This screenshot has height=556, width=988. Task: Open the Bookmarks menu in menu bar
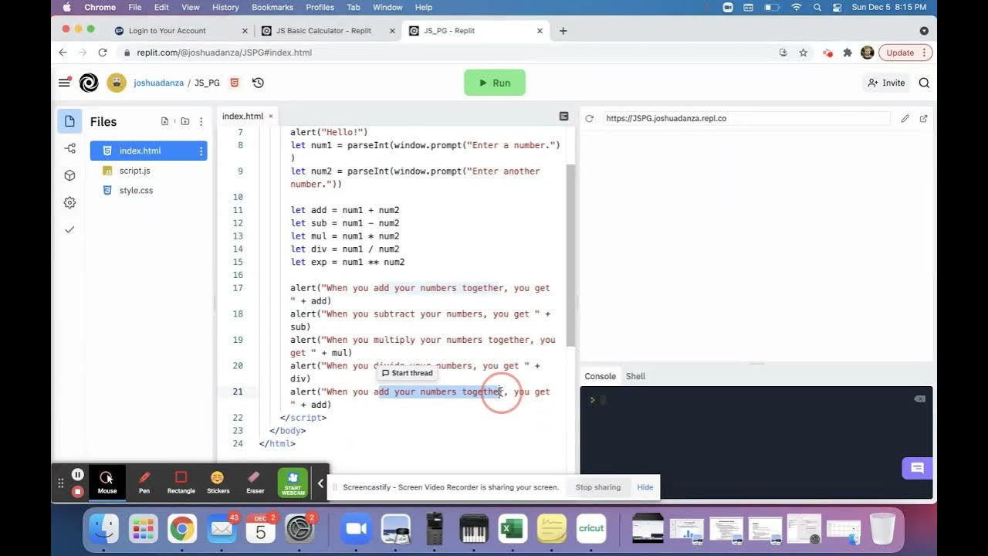(x=274, y=7)
